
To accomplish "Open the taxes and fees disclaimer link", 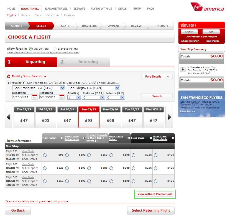I will tap(43, 52).
